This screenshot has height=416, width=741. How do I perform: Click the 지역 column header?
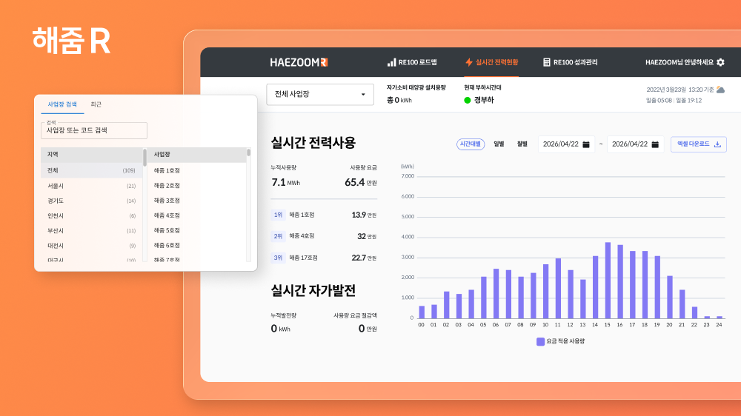pos(92,155)
